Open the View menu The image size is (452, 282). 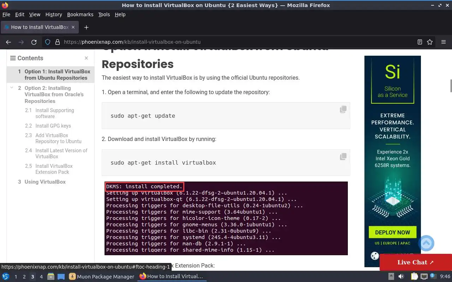(35, 14)
